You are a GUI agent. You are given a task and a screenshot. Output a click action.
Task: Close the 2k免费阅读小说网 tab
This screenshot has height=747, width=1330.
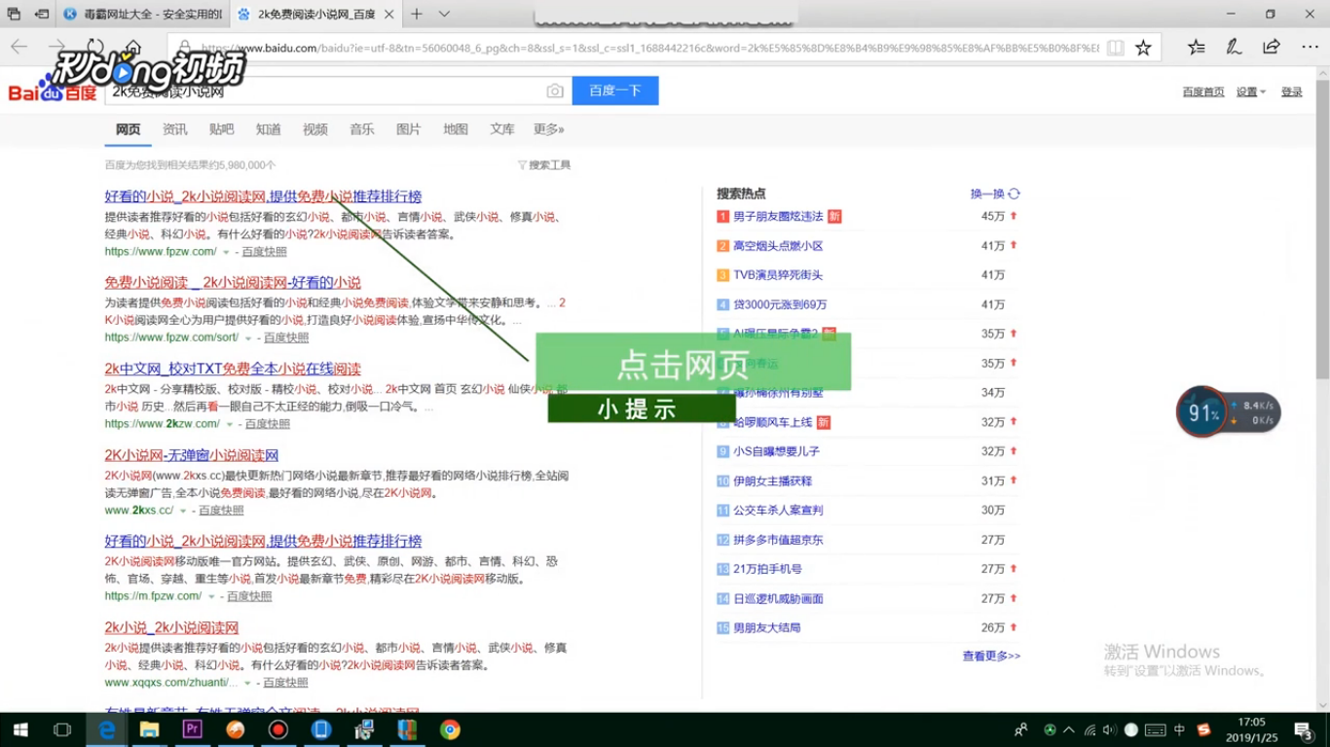coord(388,14)
